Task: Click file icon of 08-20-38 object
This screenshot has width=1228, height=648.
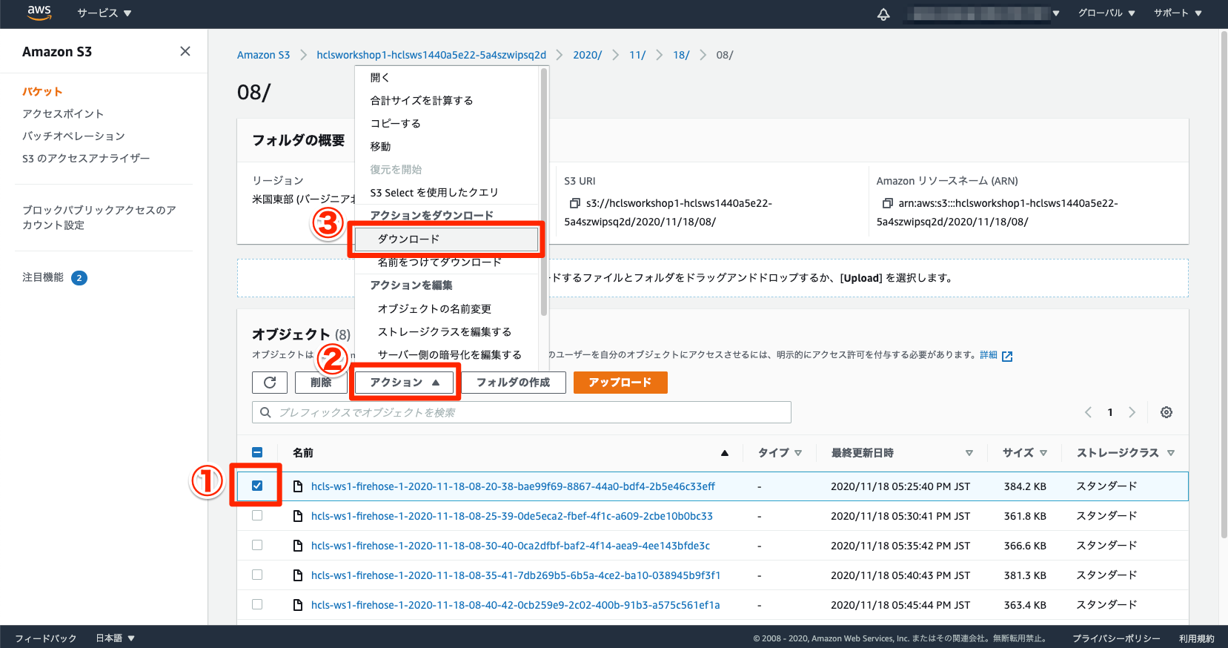Action: (x=298, y=486)
